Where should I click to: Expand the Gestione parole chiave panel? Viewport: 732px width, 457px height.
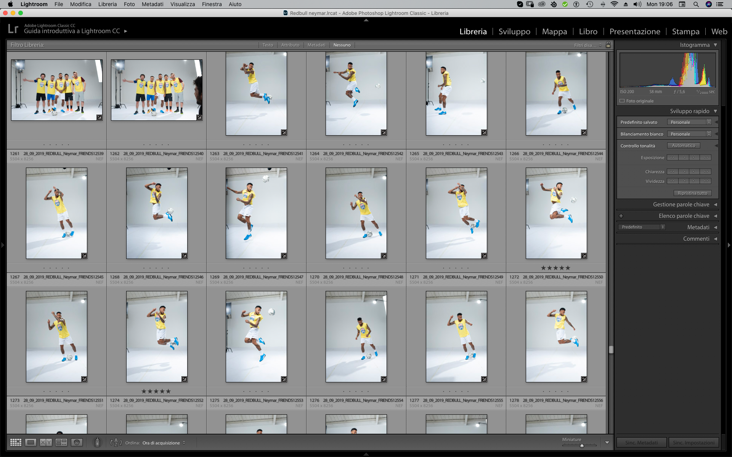(715, 205)
